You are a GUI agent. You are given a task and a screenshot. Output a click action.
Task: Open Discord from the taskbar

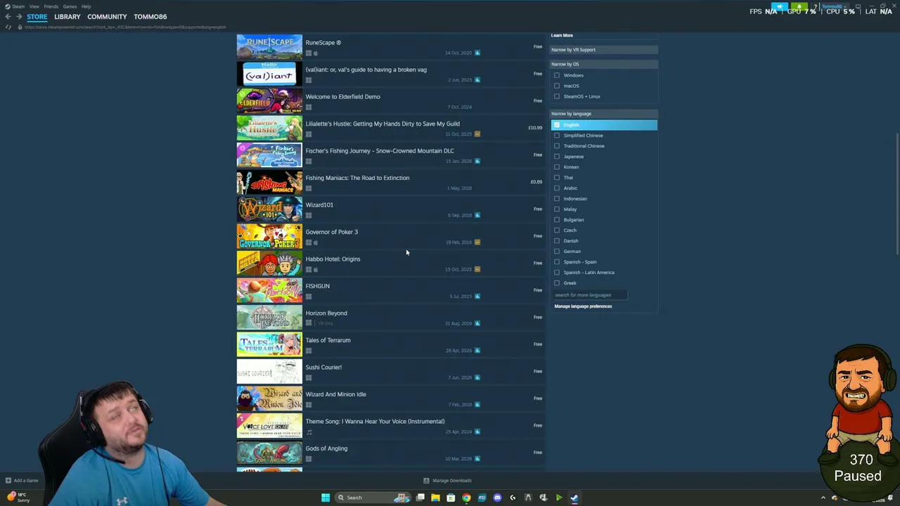[497, 498]
